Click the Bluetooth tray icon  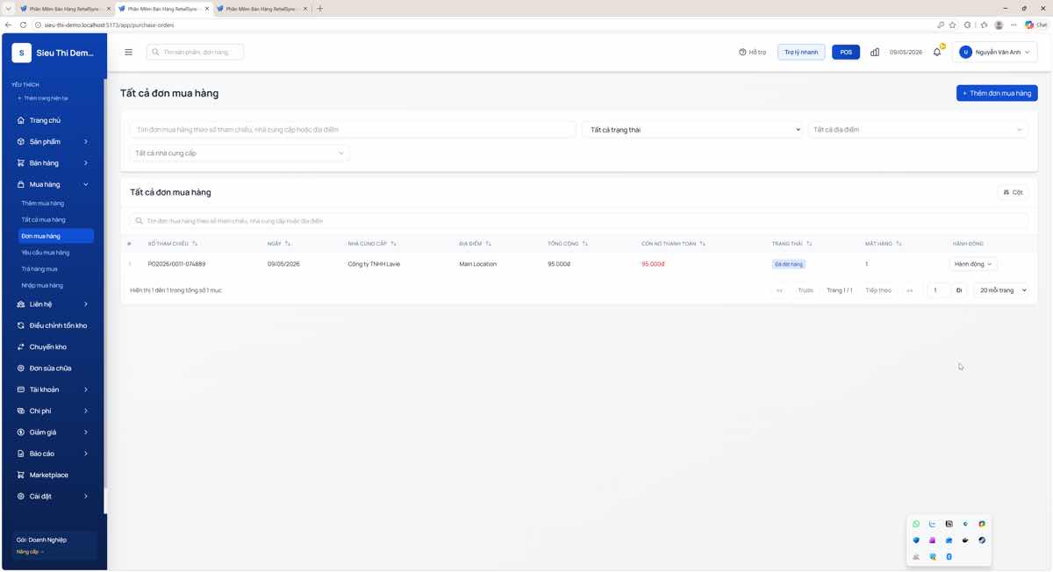point(949,556)
